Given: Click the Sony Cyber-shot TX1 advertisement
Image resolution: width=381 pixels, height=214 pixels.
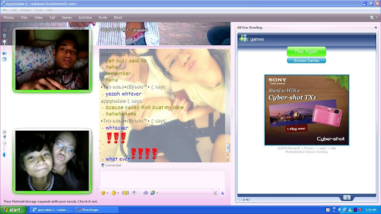Looking at the screenshot, I should pyautogui.click(x=307, y=110).
